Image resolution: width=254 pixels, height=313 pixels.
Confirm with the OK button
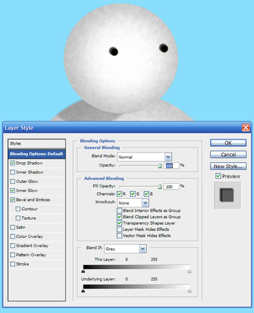(x=228, y=143)
